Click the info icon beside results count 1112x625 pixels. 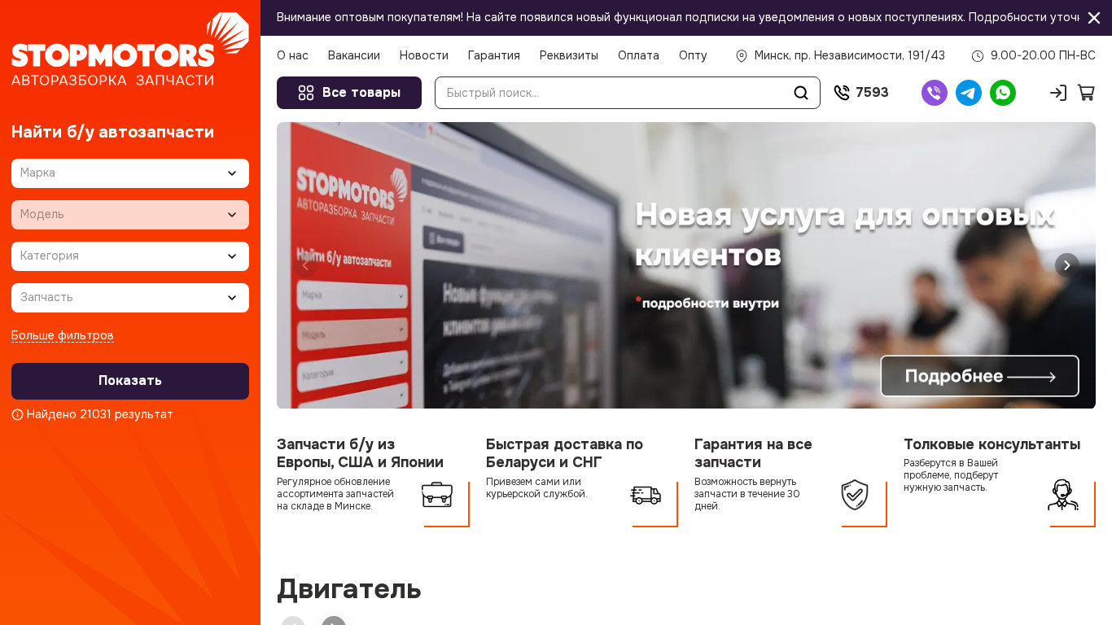pyautogui.click(x=17, y=415)
